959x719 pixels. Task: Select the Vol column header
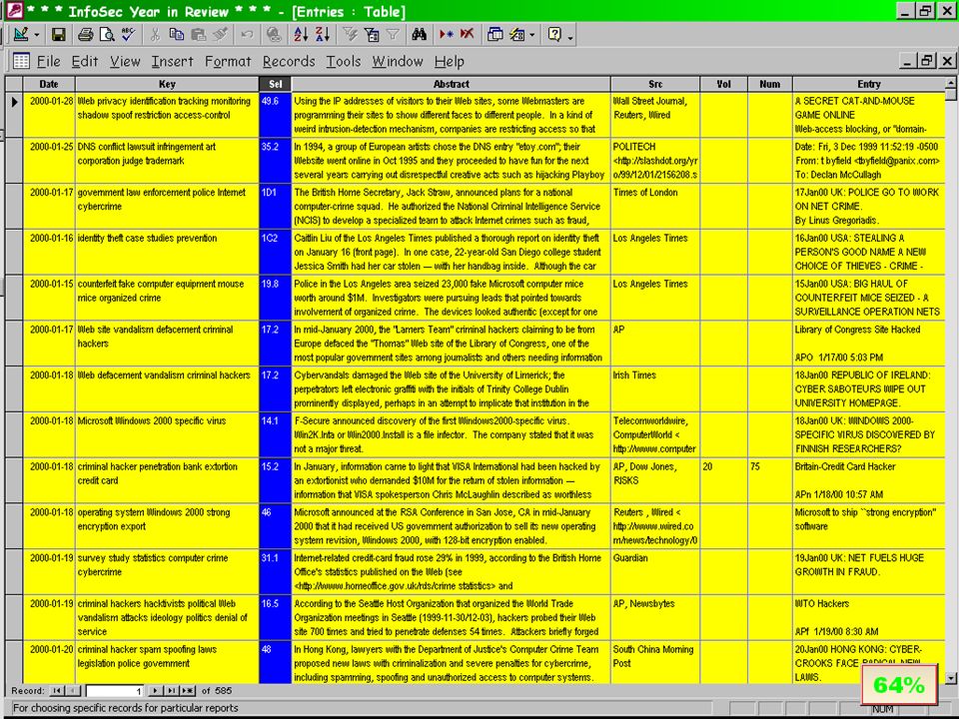pos(723,84)
